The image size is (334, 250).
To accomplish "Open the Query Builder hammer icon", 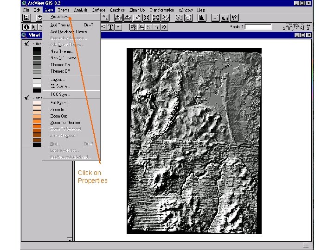I will pos(105,18).
